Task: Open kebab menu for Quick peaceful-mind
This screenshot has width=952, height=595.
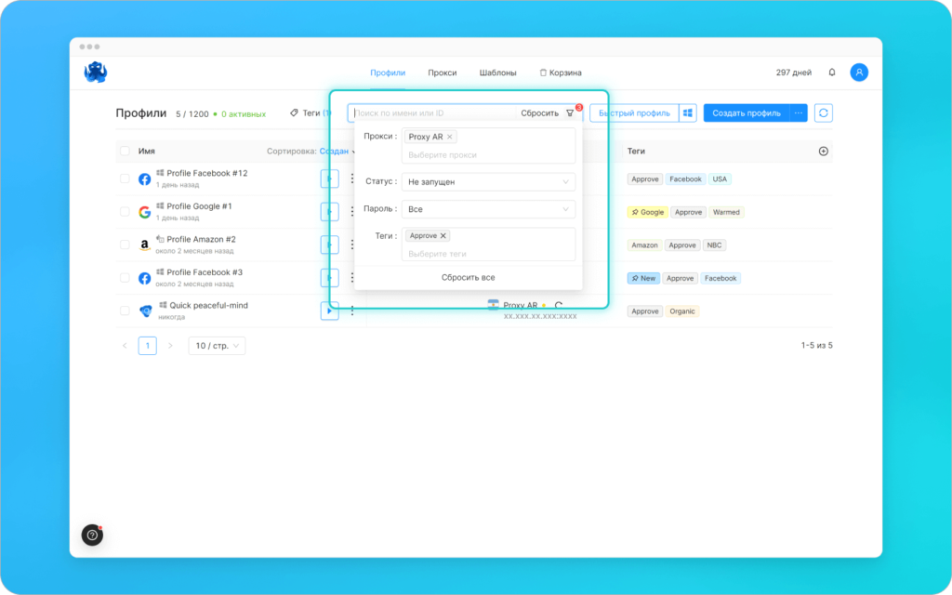Action: pyautogui.click(x=352, y=311)
